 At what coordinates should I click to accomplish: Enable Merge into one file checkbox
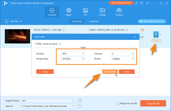pyautogui.click(x=118, y=103)
